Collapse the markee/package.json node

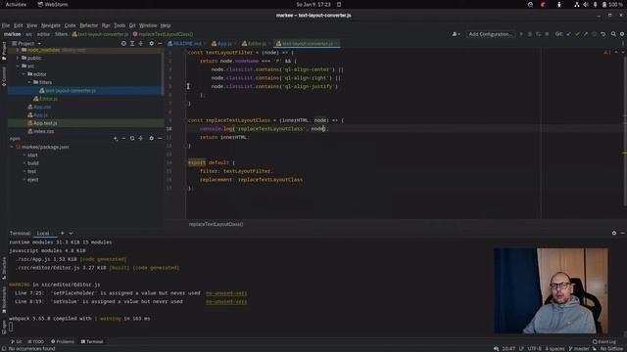(x=12, y=147)
